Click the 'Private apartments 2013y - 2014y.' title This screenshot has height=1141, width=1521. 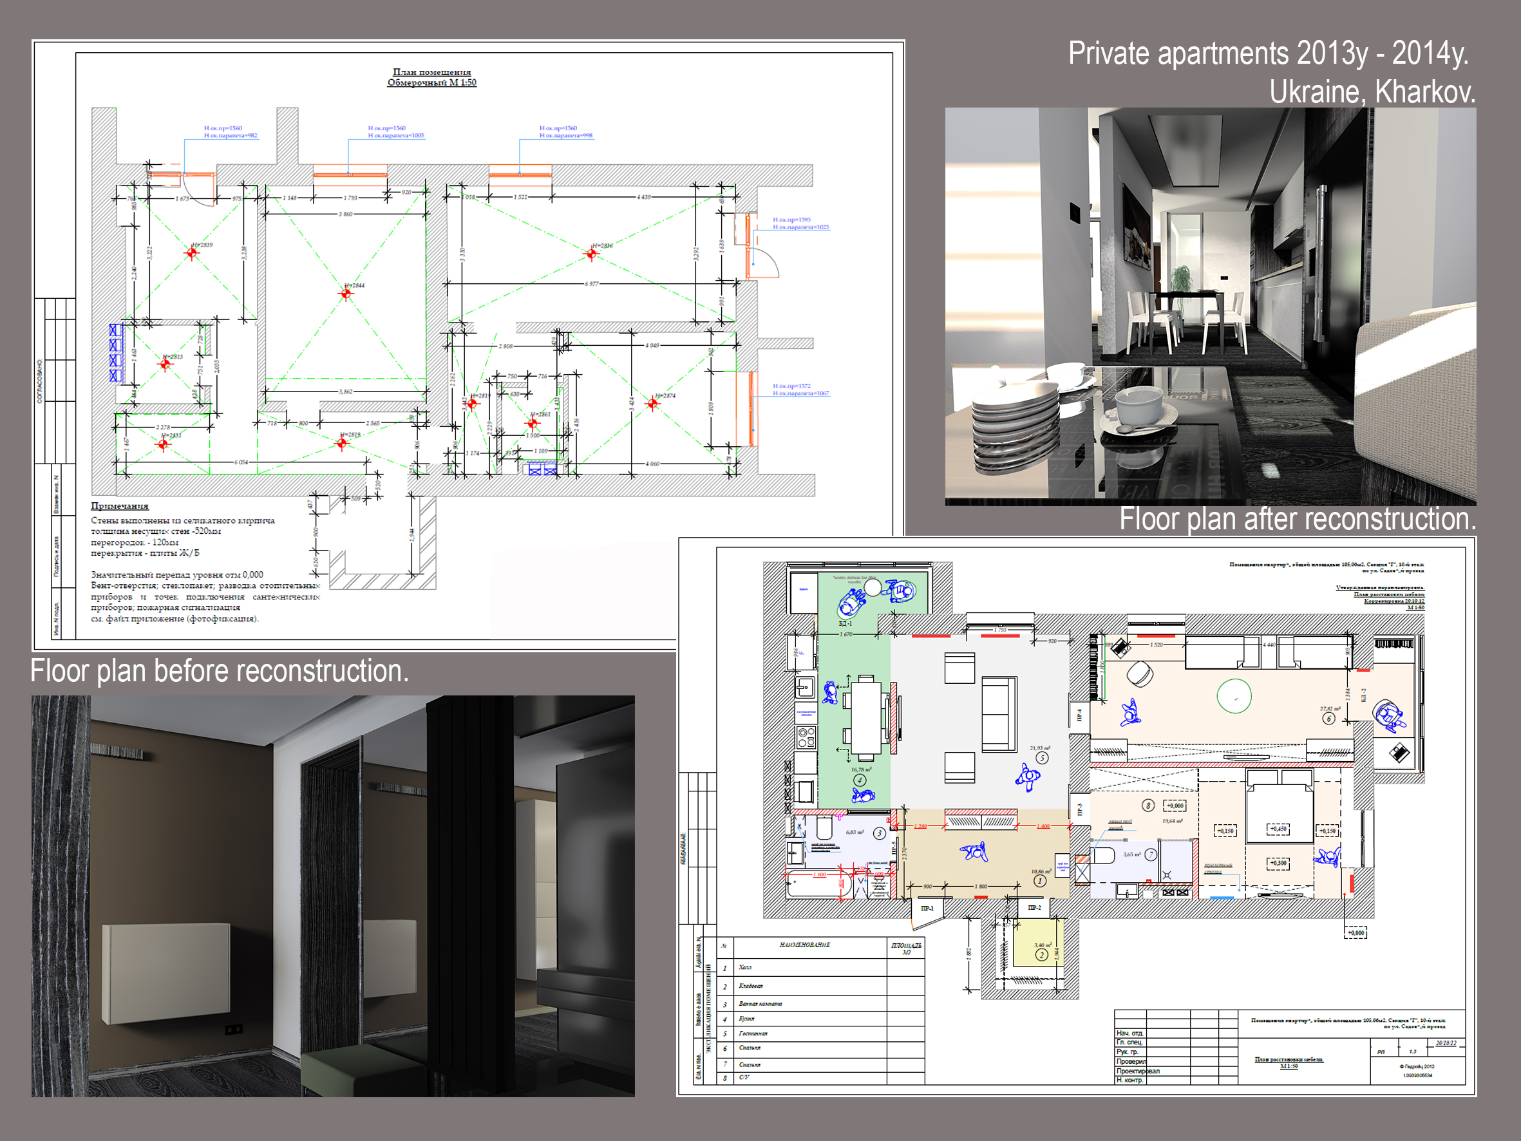[1267, 53]
